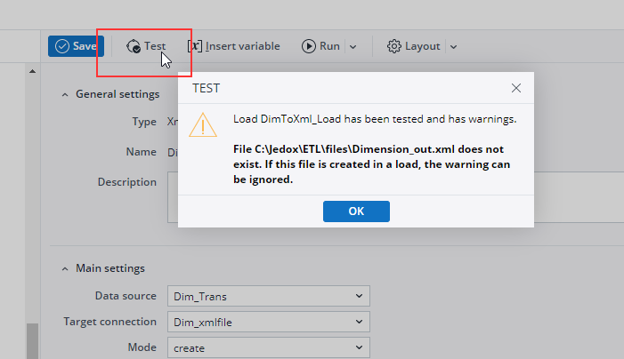The image size is (624, 359).
Task: Click the Save button with checkmark icon
Action: (76, 46)
